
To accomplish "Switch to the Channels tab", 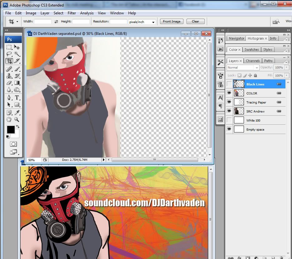I will pyautogui.click(x=252, y=61).
